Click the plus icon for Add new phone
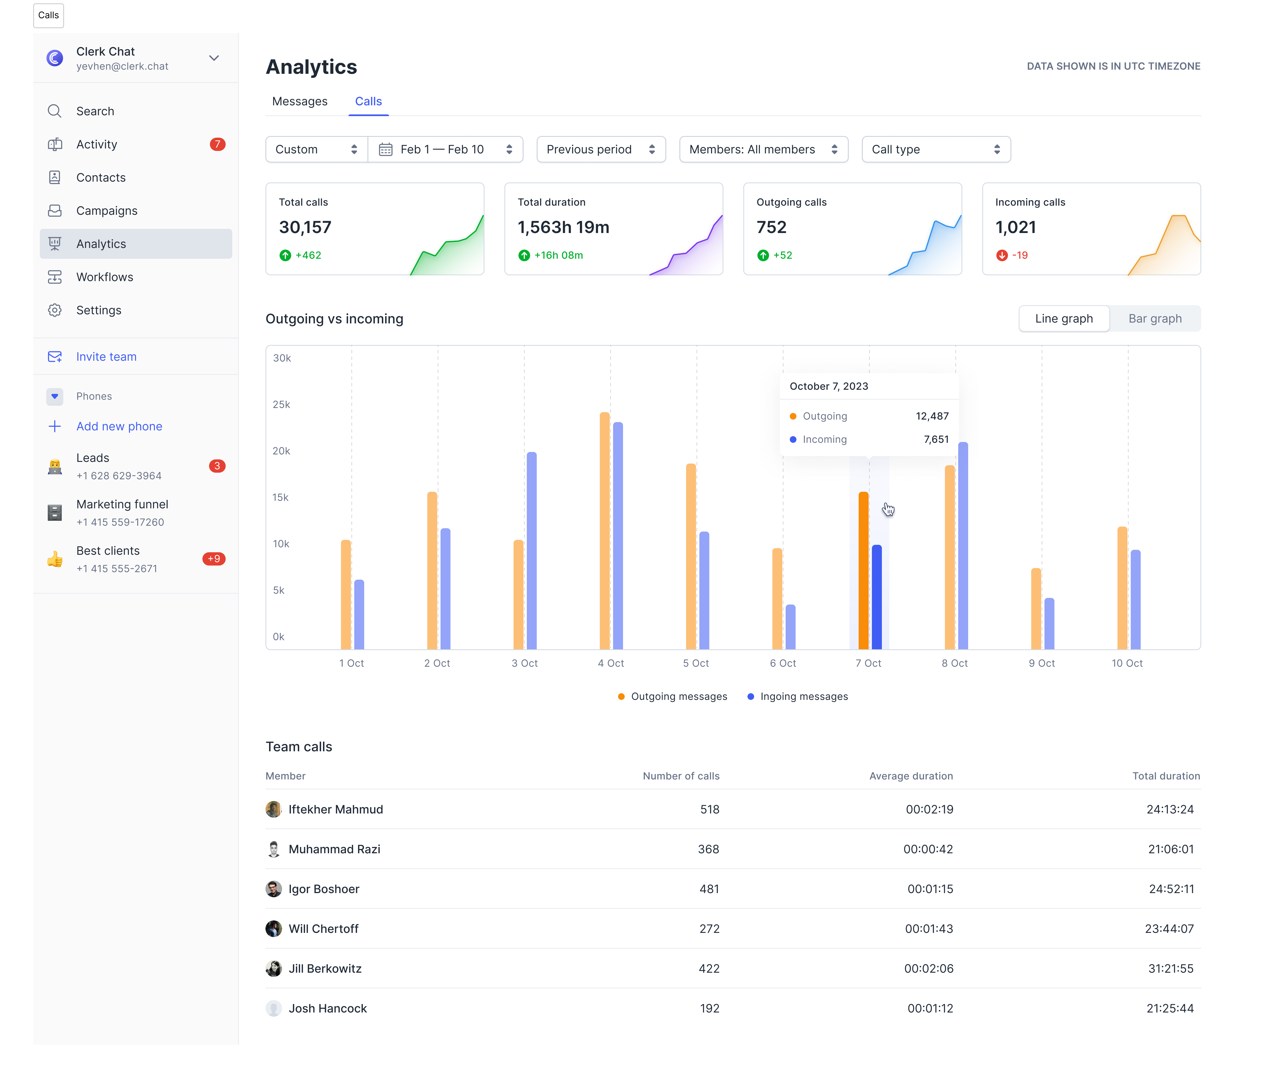 pyautogui.click(x=55, y=427)
